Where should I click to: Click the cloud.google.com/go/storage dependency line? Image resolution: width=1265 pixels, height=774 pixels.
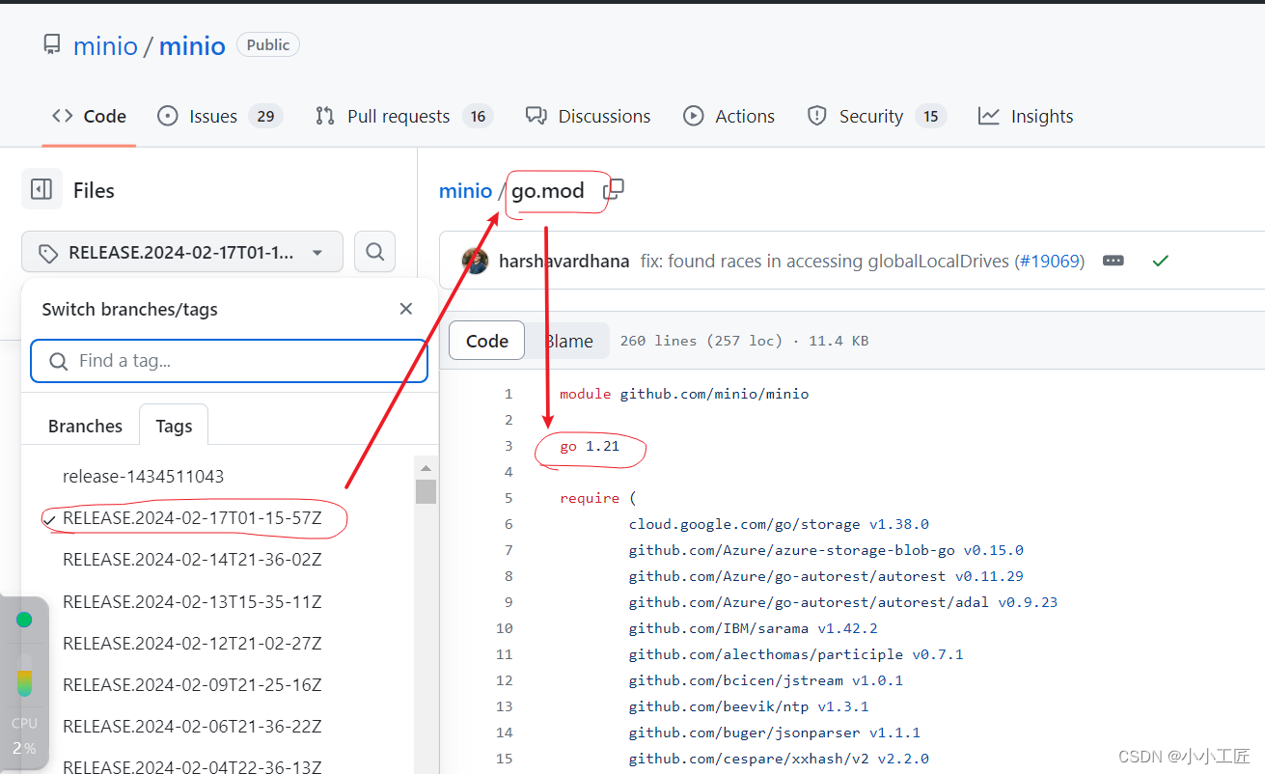click(779, 524)
